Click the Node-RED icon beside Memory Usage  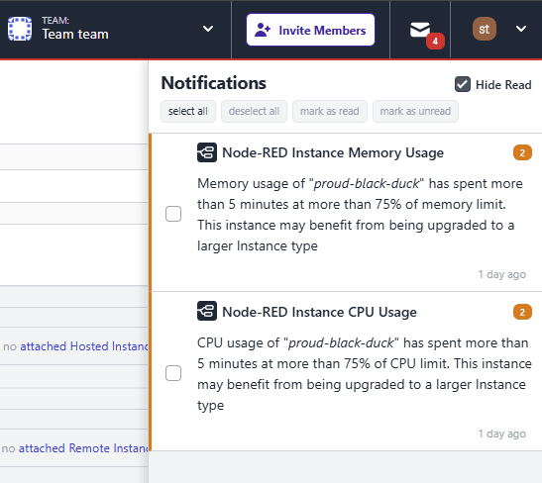click(207, 152)
